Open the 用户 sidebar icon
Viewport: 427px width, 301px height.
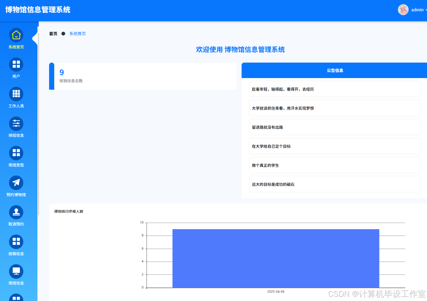click(16, 65)
